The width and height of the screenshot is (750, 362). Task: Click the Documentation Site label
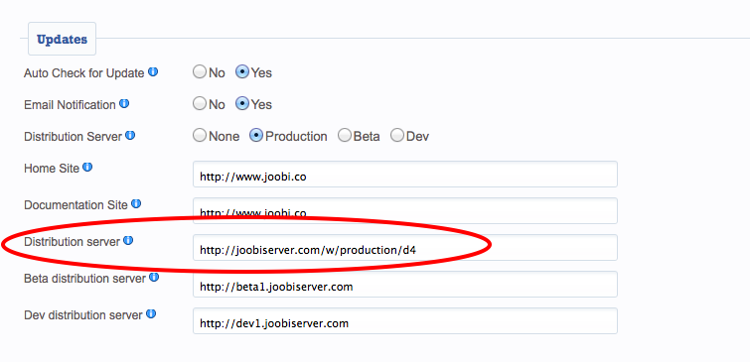[76, 205]
